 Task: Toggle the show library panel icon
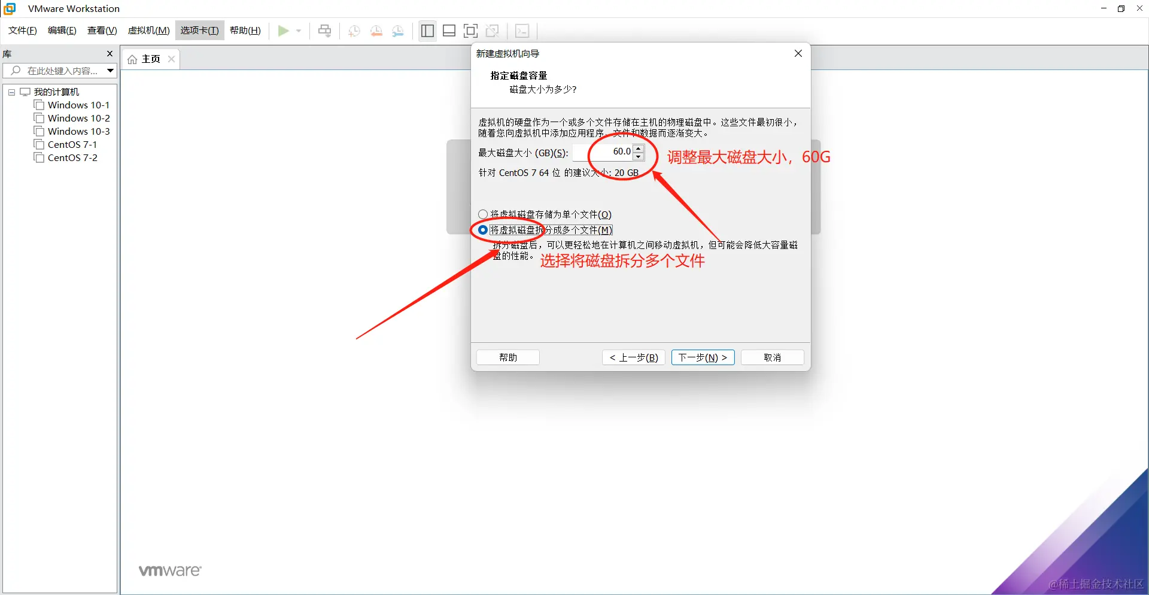tap(427, 31)
